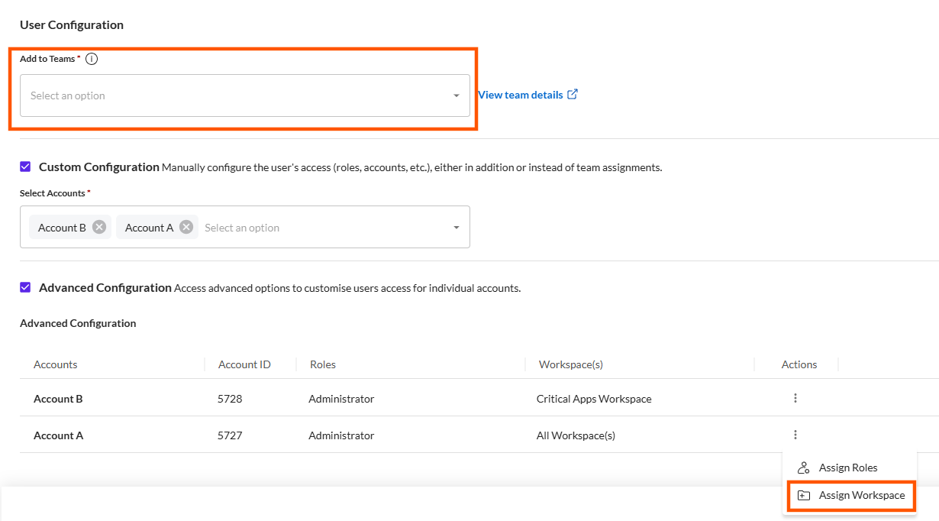Image resolution: width=939 pixels, height=521 pixels.
Task: Select the Account B table row name
Action: [x=58, y=399]
